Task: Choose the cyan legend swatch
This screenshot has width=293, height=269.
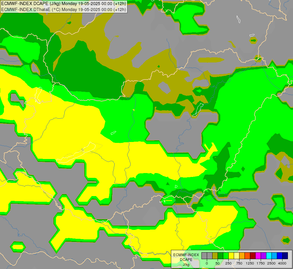Action: coord(269,256)
